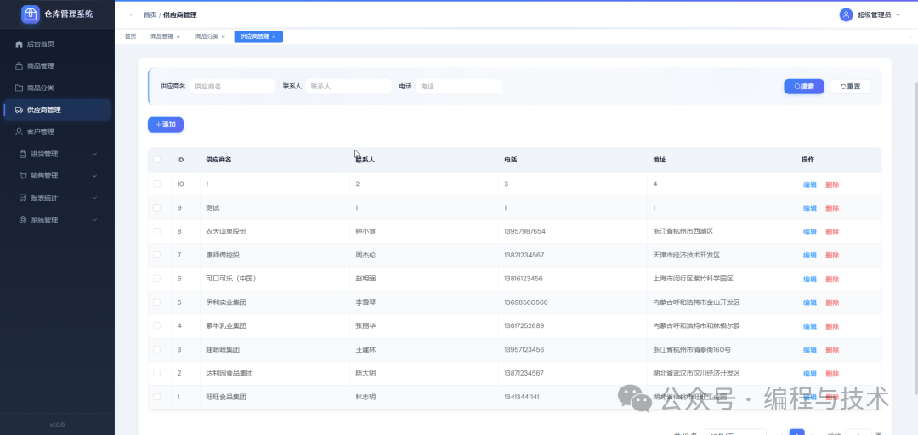Click the icon beside 进货管理
This screenshot has width=918, height=435.
coord(23,154)
